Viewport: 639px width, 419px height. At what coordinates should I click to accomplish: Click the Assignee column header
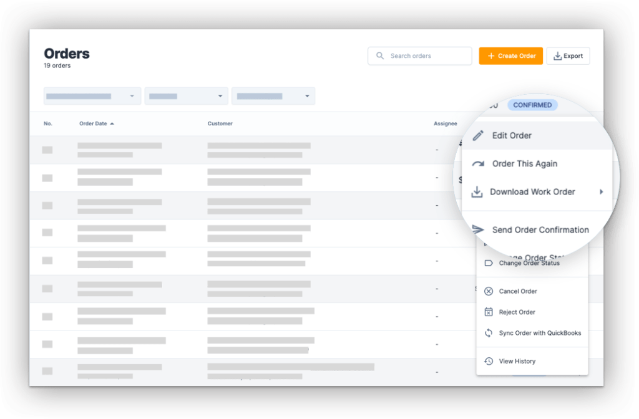click(446, 123)
